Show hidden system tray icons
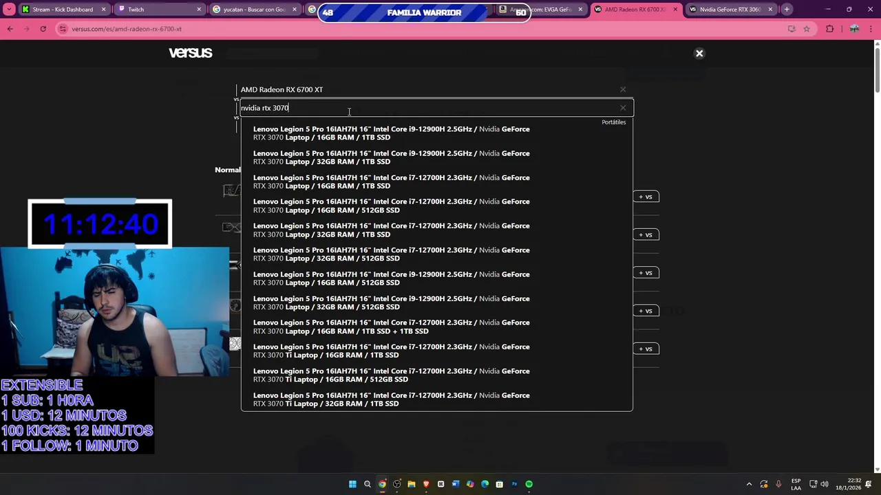Screen dimensions: 881x495 click(x=749, y=484)
